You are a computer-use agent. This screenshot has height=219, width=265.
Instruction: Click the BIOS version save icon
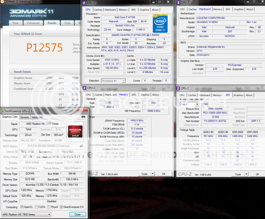(x=81, y=146)
